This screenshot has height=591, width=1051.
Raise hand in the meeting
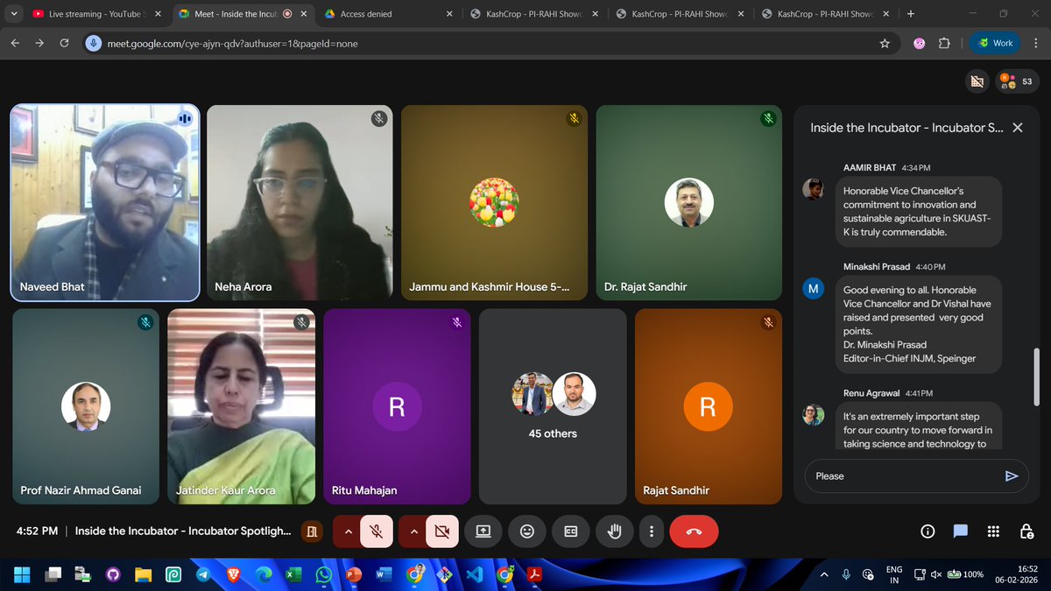[614, 531]
